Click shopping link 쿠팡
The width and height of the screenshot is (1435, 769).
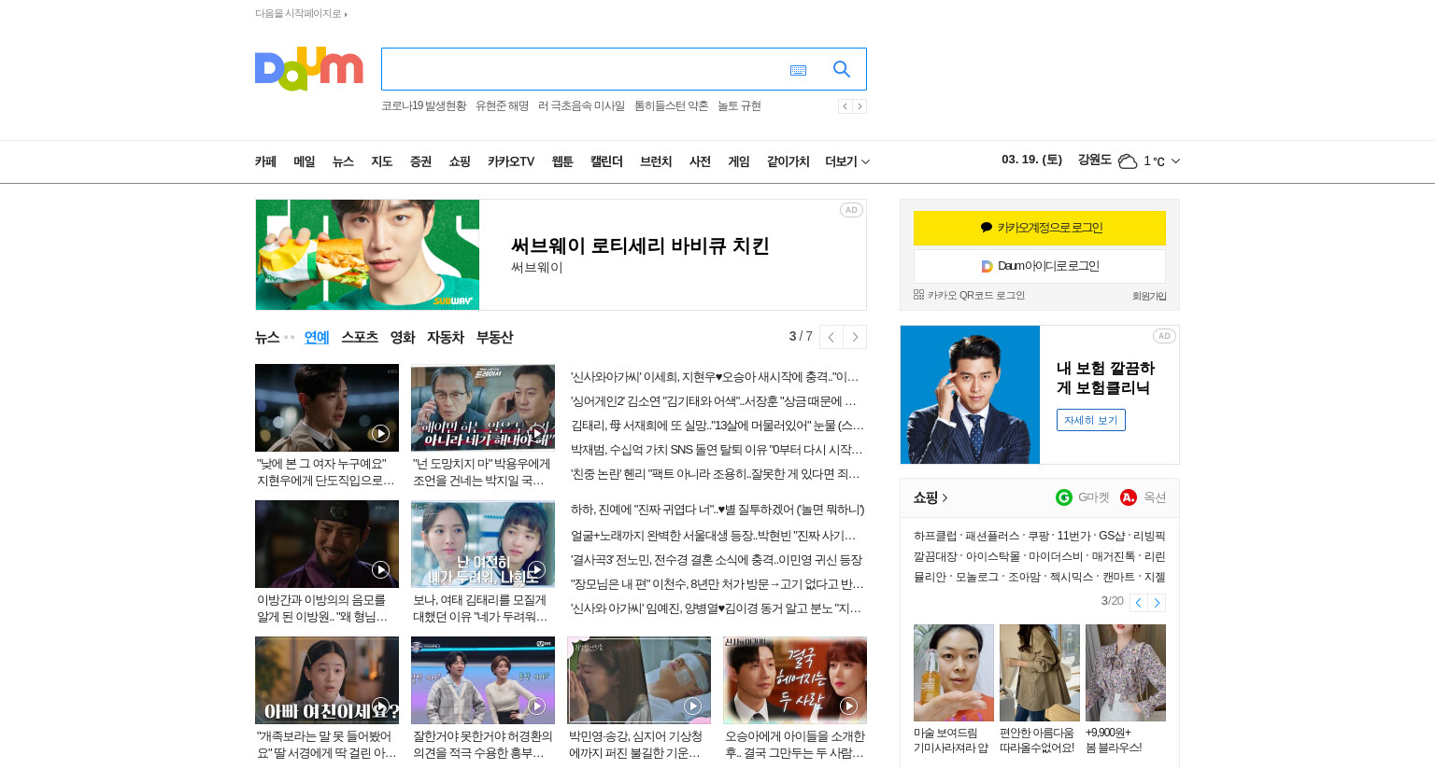tap(1038, 536)
